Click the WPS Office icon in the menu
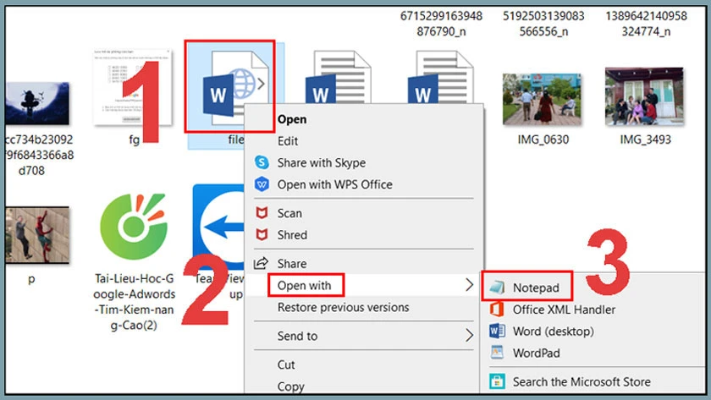 coord(262,184)
